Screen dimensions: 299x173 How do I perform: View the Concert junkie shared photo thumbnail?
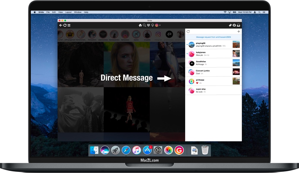click(236, 72)
